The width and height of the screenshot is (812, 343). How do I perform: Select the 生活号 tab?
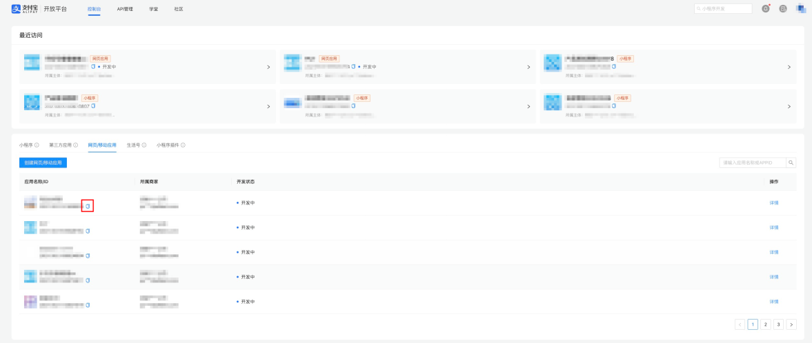pos(133,145)
